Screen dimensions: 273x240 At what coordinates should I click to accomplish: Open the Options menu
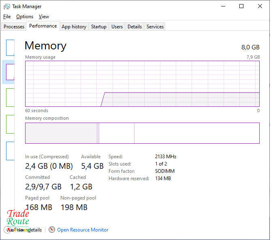coord(25,17)
